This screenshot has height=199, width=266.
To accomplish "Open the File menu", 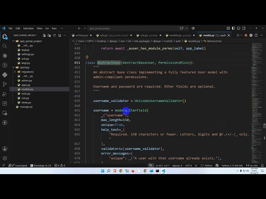I will coord(10,29).
